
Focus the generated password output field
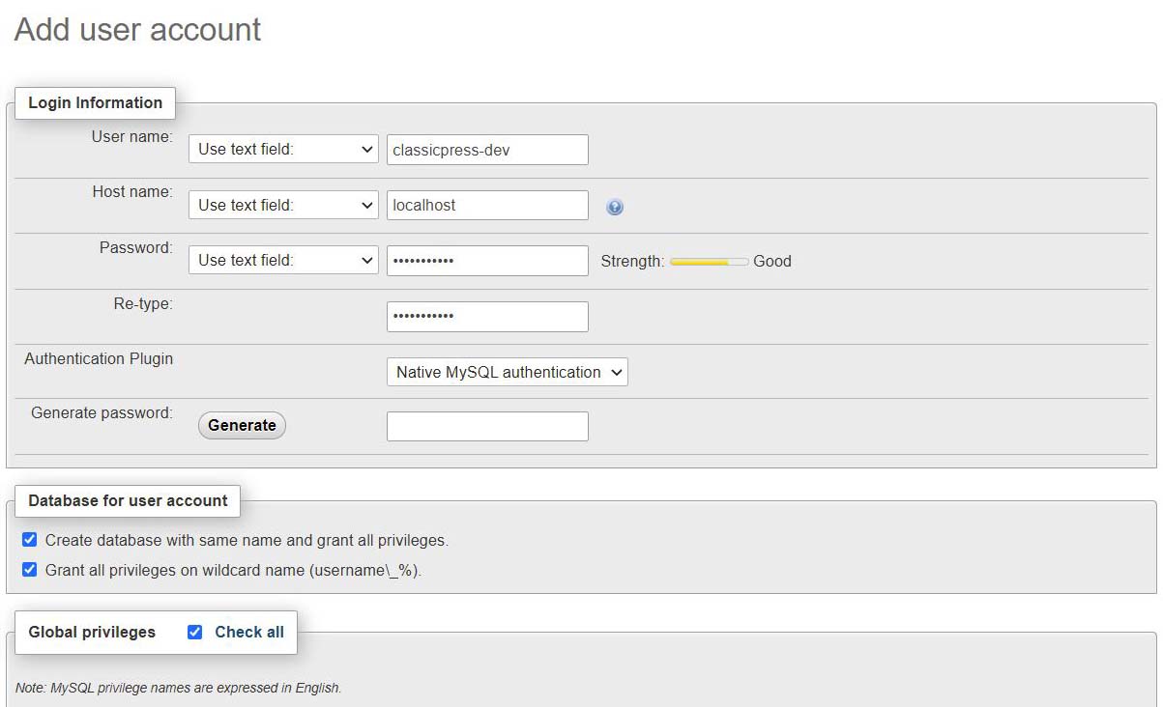487,426
